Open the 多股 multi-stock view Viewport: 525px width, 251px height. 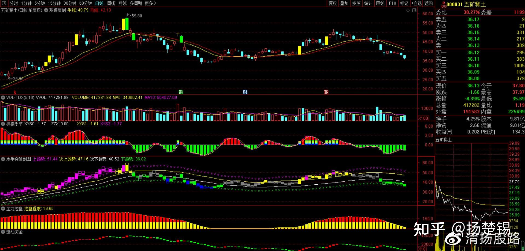point(356,3)
